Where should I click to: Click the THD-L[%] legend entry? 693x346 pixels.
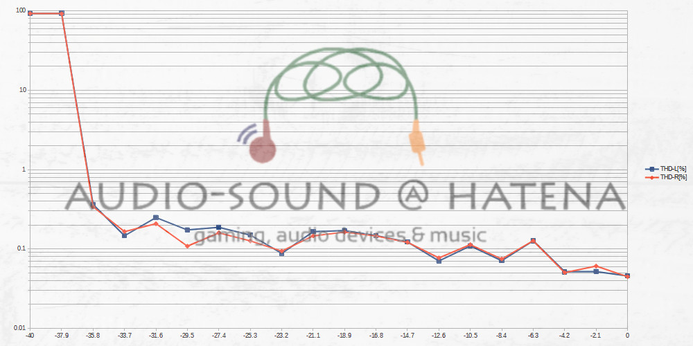[667, 169]
